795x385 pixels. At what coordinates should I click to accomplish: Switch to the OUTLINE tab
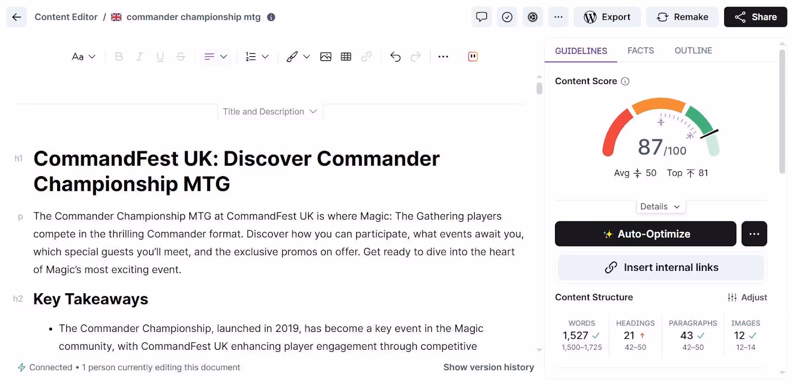coord(693,51)
